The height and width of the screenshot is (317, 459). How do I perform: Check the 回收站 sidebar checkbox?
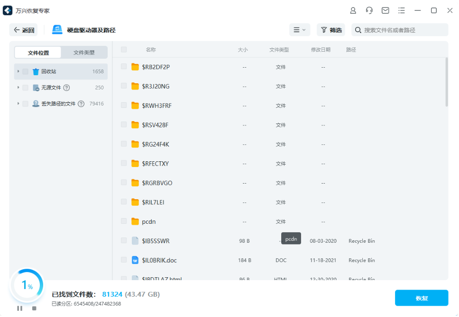(x=26, y=71)
